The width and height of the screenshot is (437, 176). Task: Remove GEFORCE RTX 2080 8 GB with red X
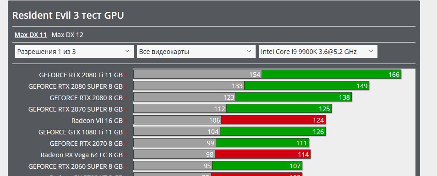126,98
